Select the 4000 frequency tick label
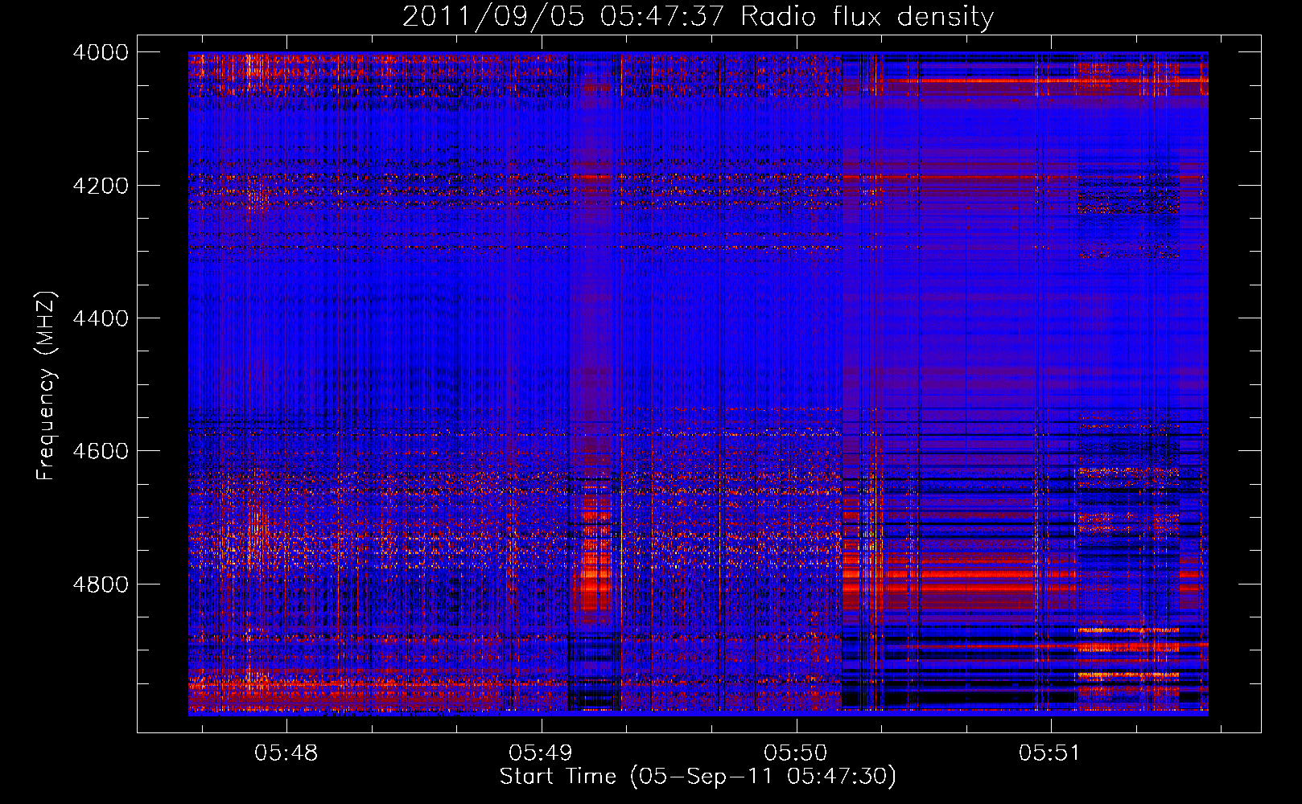The height and width of the screenshot is (804, 1302). (x=101, y=52)
